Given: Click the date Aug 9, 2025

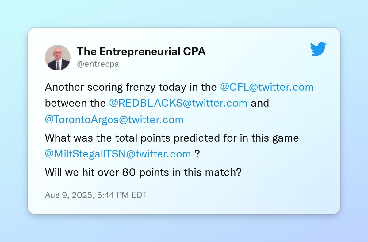Looking at the screenshot, I should (x=69, y=195).
